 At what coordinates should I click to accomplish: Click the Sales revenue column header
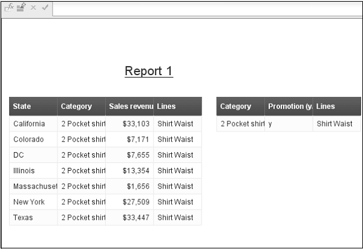129,106
